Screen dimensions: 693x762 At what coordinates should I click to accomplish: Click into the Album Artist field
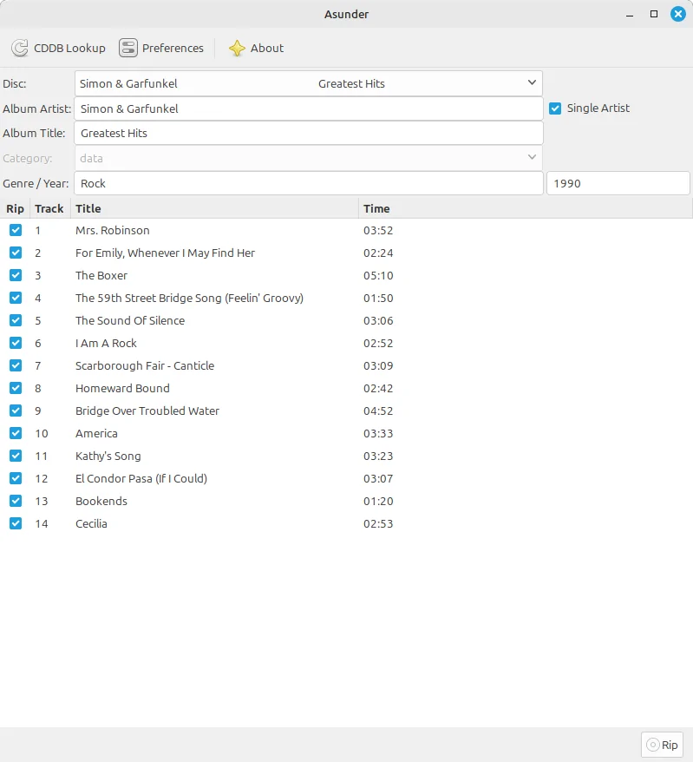pos(309,108)
